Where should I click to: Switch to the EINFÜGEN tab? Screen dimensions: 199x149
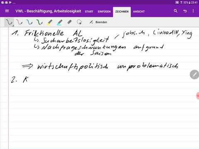[x=104, y=12]
